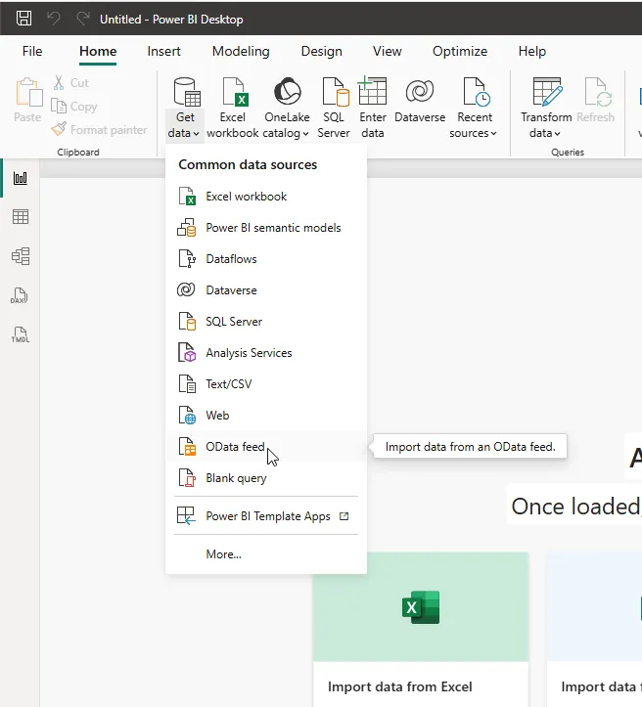This screenshot has height=707, width=642.
Task: Click the Refresh ribbon button
Action: 596,101
